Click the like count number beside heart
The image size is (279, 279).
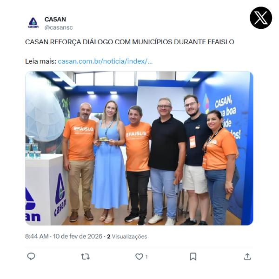(x=146, y=257)
